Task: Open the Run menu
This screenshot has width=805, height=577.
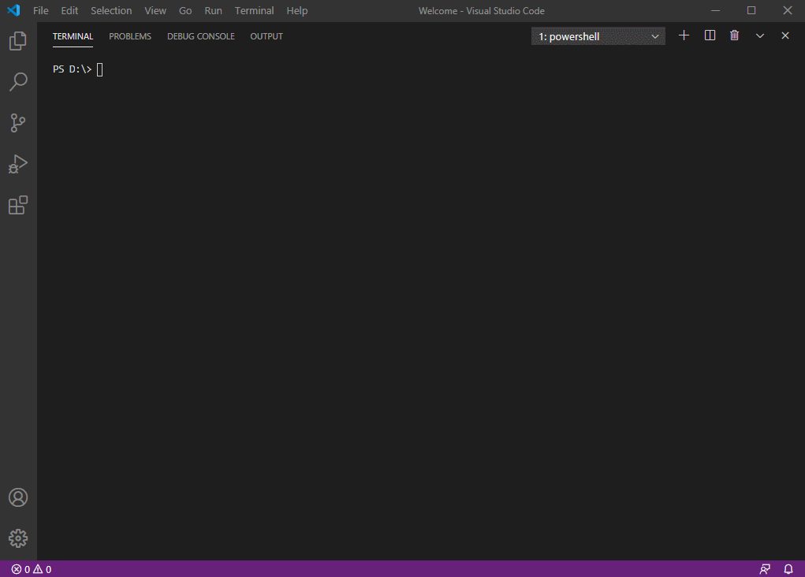Action: tap(213, 10)
